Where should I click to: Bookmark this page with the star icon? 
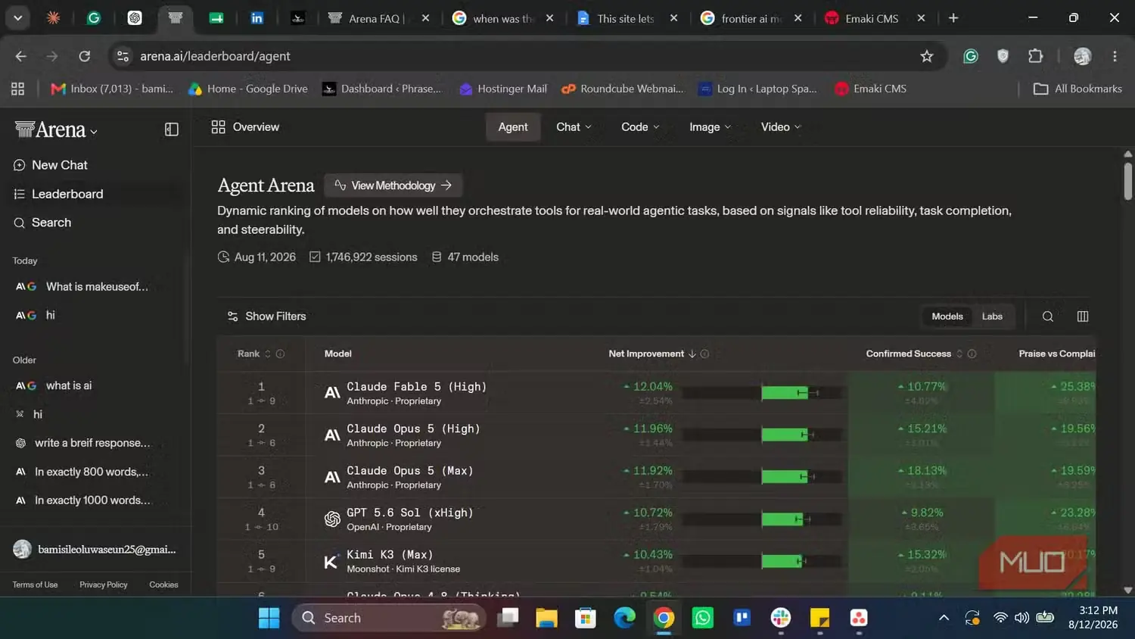tap(926, 56)
